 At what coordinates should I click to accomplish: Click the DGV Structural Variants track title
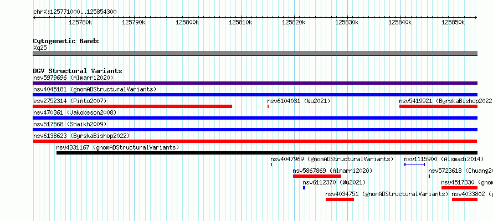78,71
